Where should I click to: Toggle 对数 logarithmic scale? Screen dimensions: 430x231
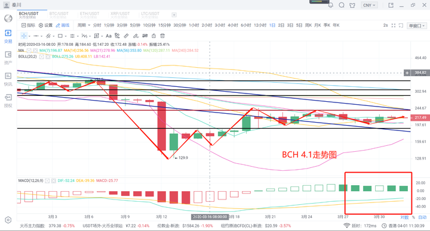tap(404, 217)
